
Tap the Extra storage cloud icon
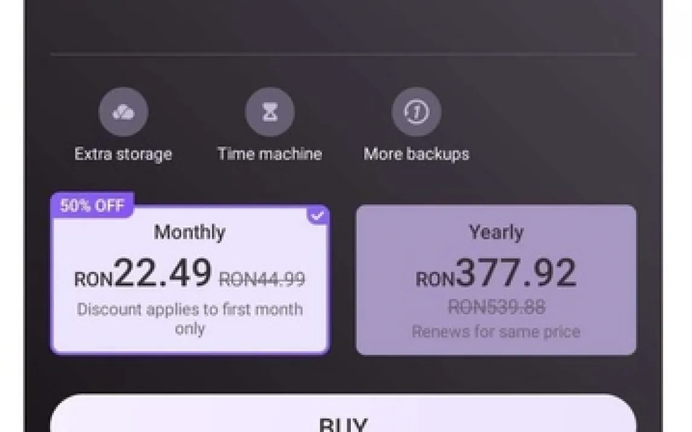click(123, 112)
